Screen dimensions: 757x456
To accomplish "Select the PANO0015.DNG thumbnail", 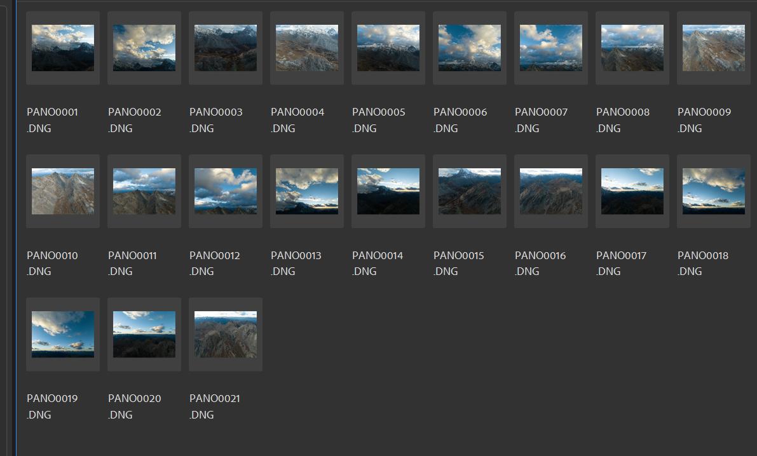I will (x=469, y=191).
